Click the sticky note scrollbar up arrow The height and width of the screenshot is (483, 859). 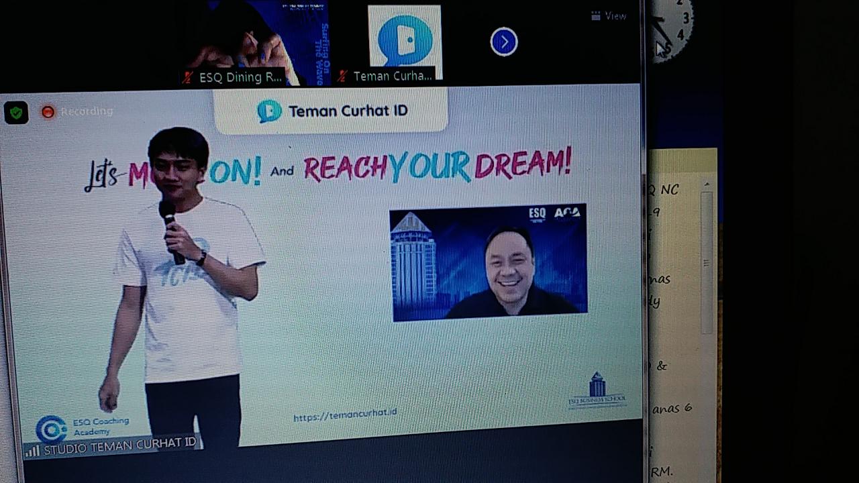707,184
